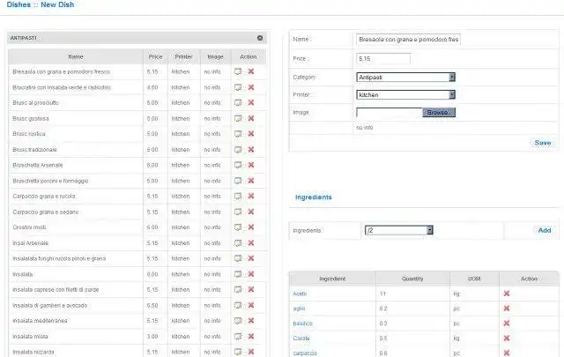Delete the Bruschetta Arsenale dish
564x357 pixels.
click(x=251, y=165)
